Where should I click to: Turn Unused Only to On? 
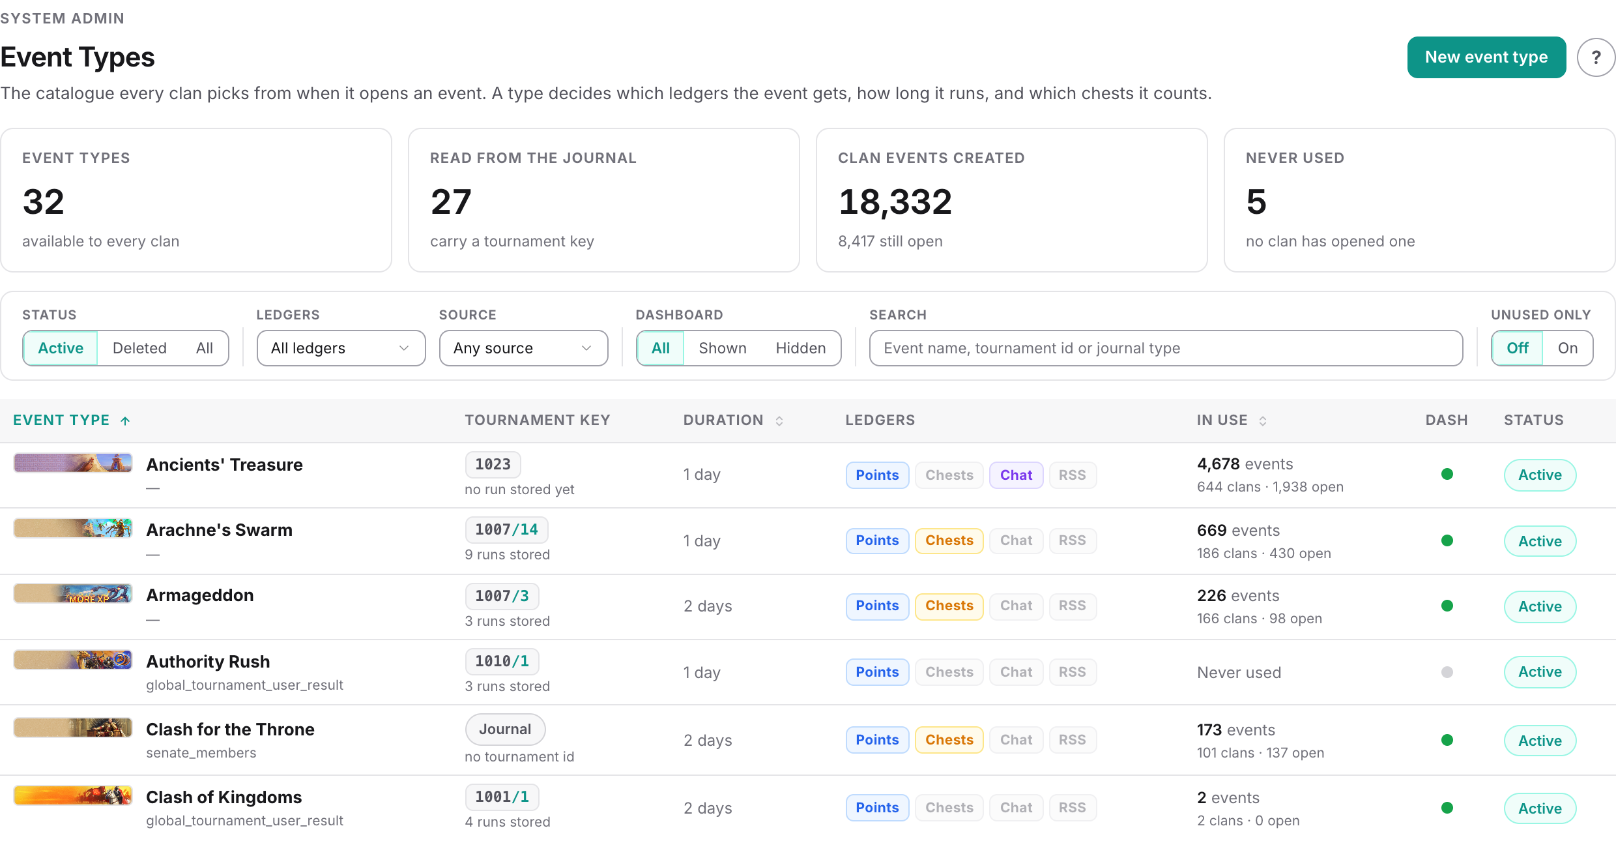coord(1568,348)
